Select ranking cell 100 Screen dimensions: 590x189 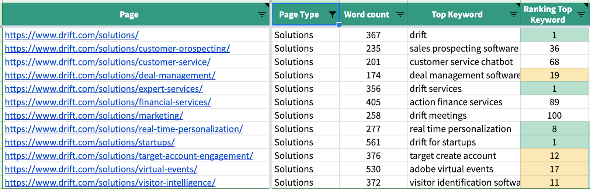(555, 116)
